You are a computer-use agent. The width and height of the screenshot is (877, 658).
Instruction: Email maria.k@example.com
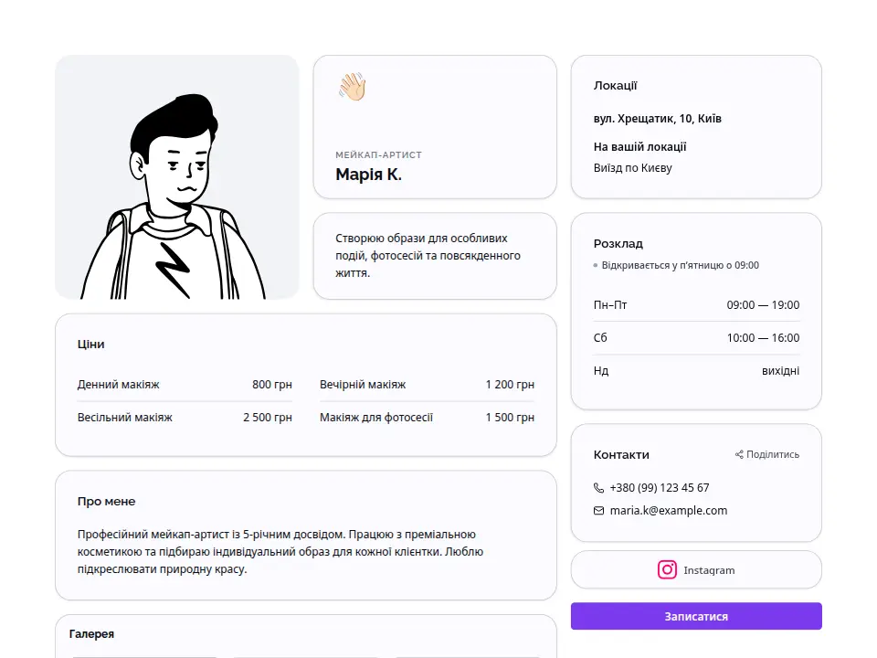coord(669,510)
